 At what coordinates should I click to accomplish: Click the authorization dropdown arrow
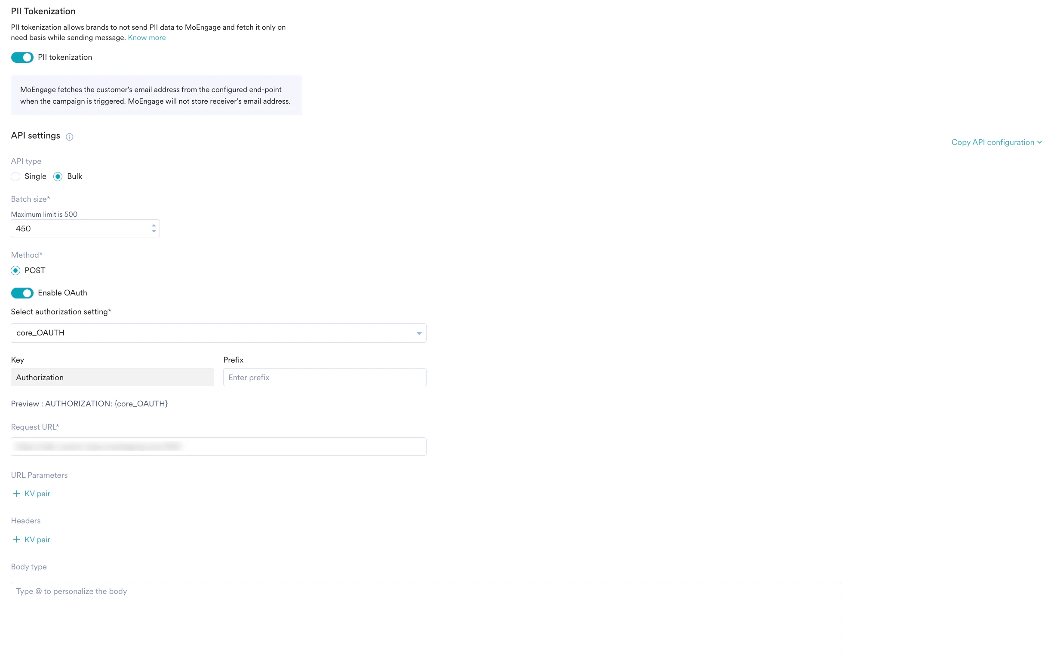[x=419, y=334]
